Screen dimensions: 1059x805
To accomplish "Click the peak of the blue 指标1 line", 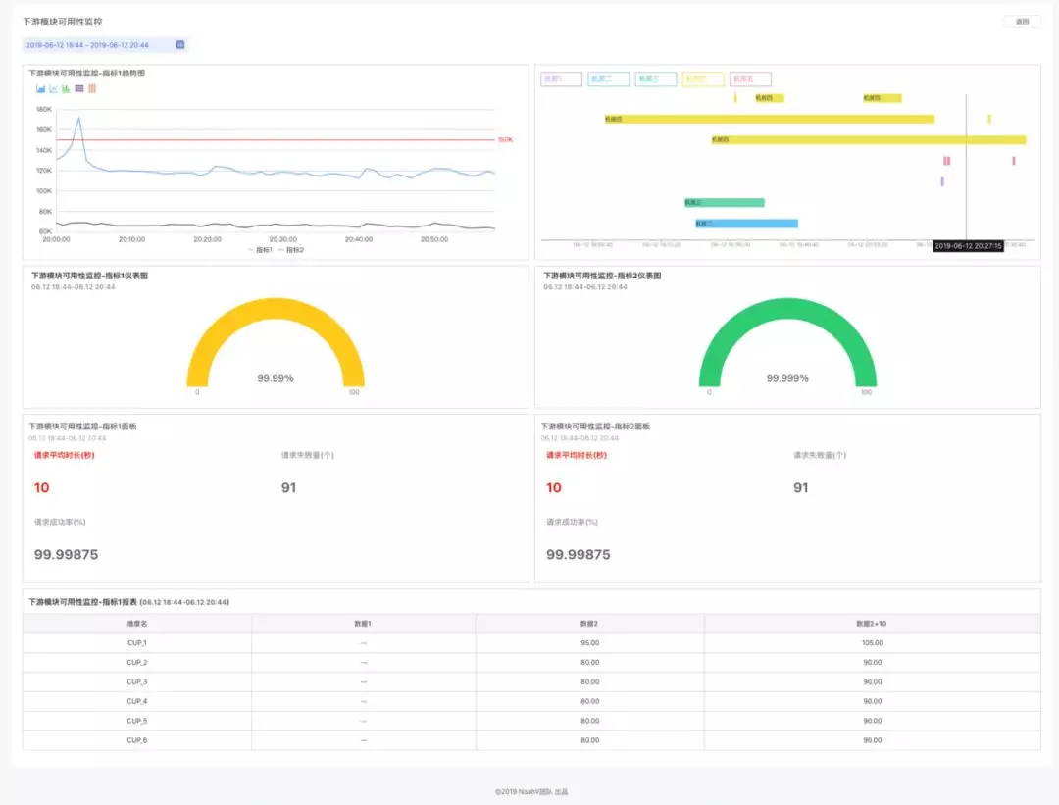I will point(79,119).
